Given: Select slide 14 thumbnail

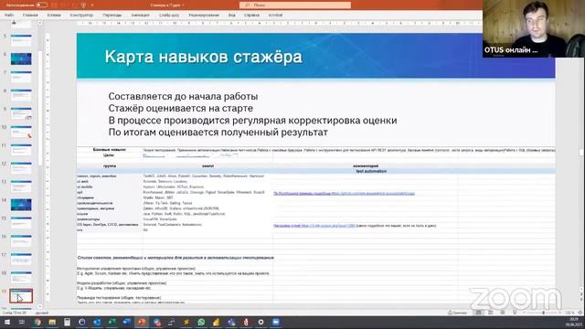Looking at the screenshot, I should click(21, 205).
